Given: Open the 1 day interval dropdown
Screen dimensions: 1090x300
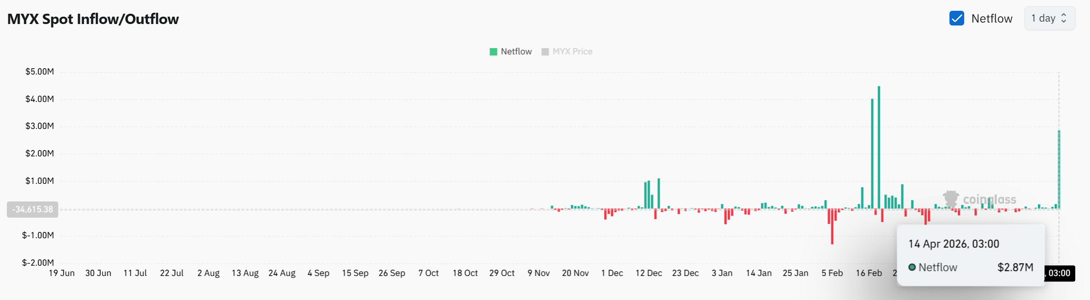Looking at the screenshot, I should pyautogui.click(x=1049, y=19).
